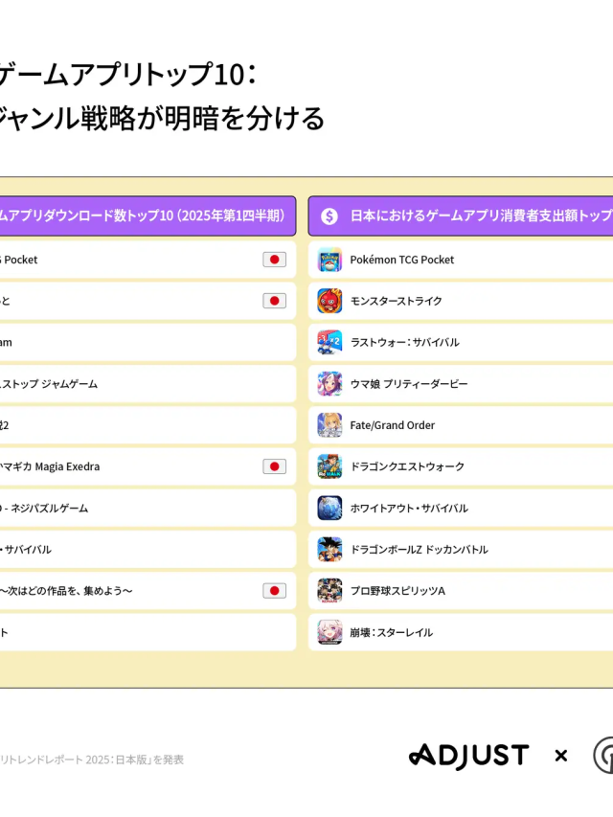Click the プロ野球スピリッツA icon
Viewport: 613px width, 817px height.
pos(329,591)
